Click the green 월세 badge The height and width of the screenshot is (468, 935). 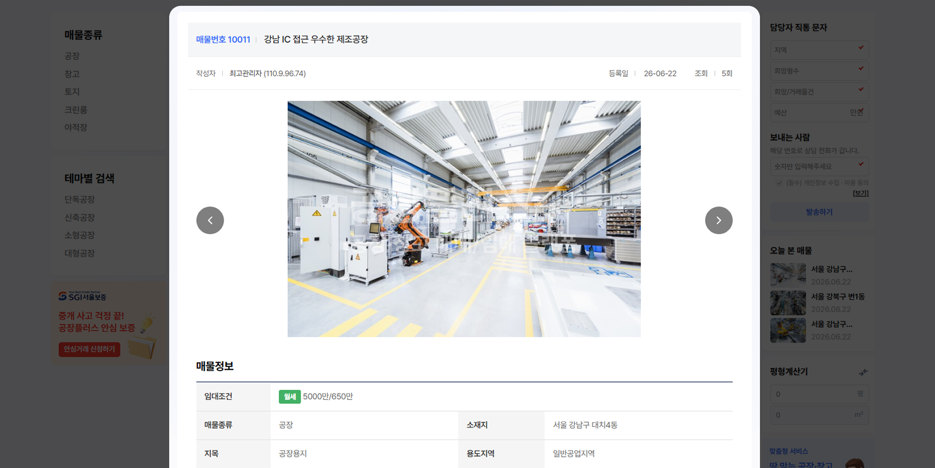[x=289, y=397]
